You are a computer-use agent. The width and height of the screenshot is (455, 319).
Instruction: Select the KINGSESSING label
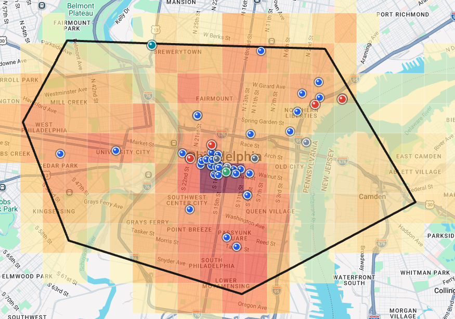[x=54, y=211]
